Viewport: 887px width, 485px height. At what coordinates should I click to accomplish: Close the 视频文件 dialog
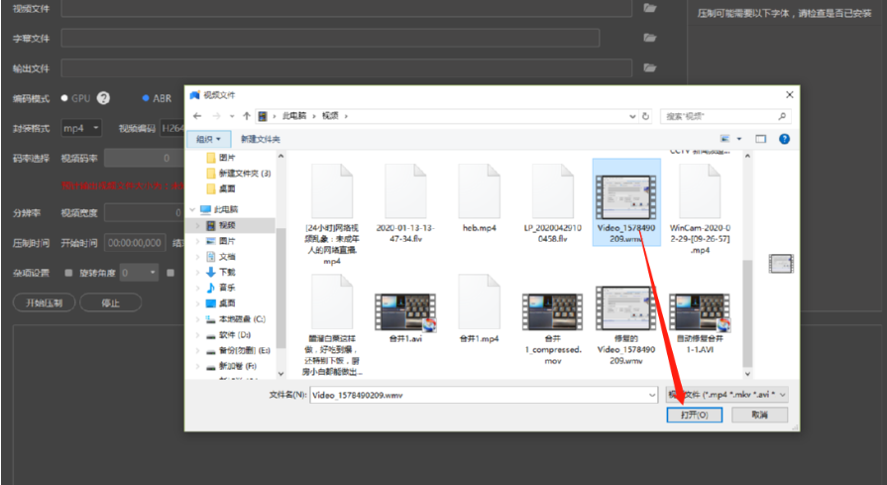pos(789,94)
